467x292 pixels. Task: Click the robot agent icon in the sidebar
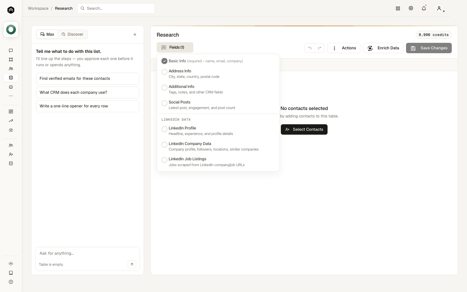11,87
